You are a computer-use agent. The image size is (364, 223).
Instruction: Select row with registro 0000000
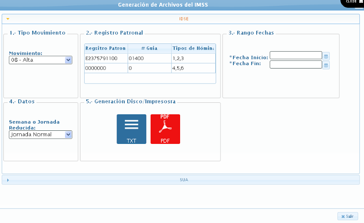point(105,69)
